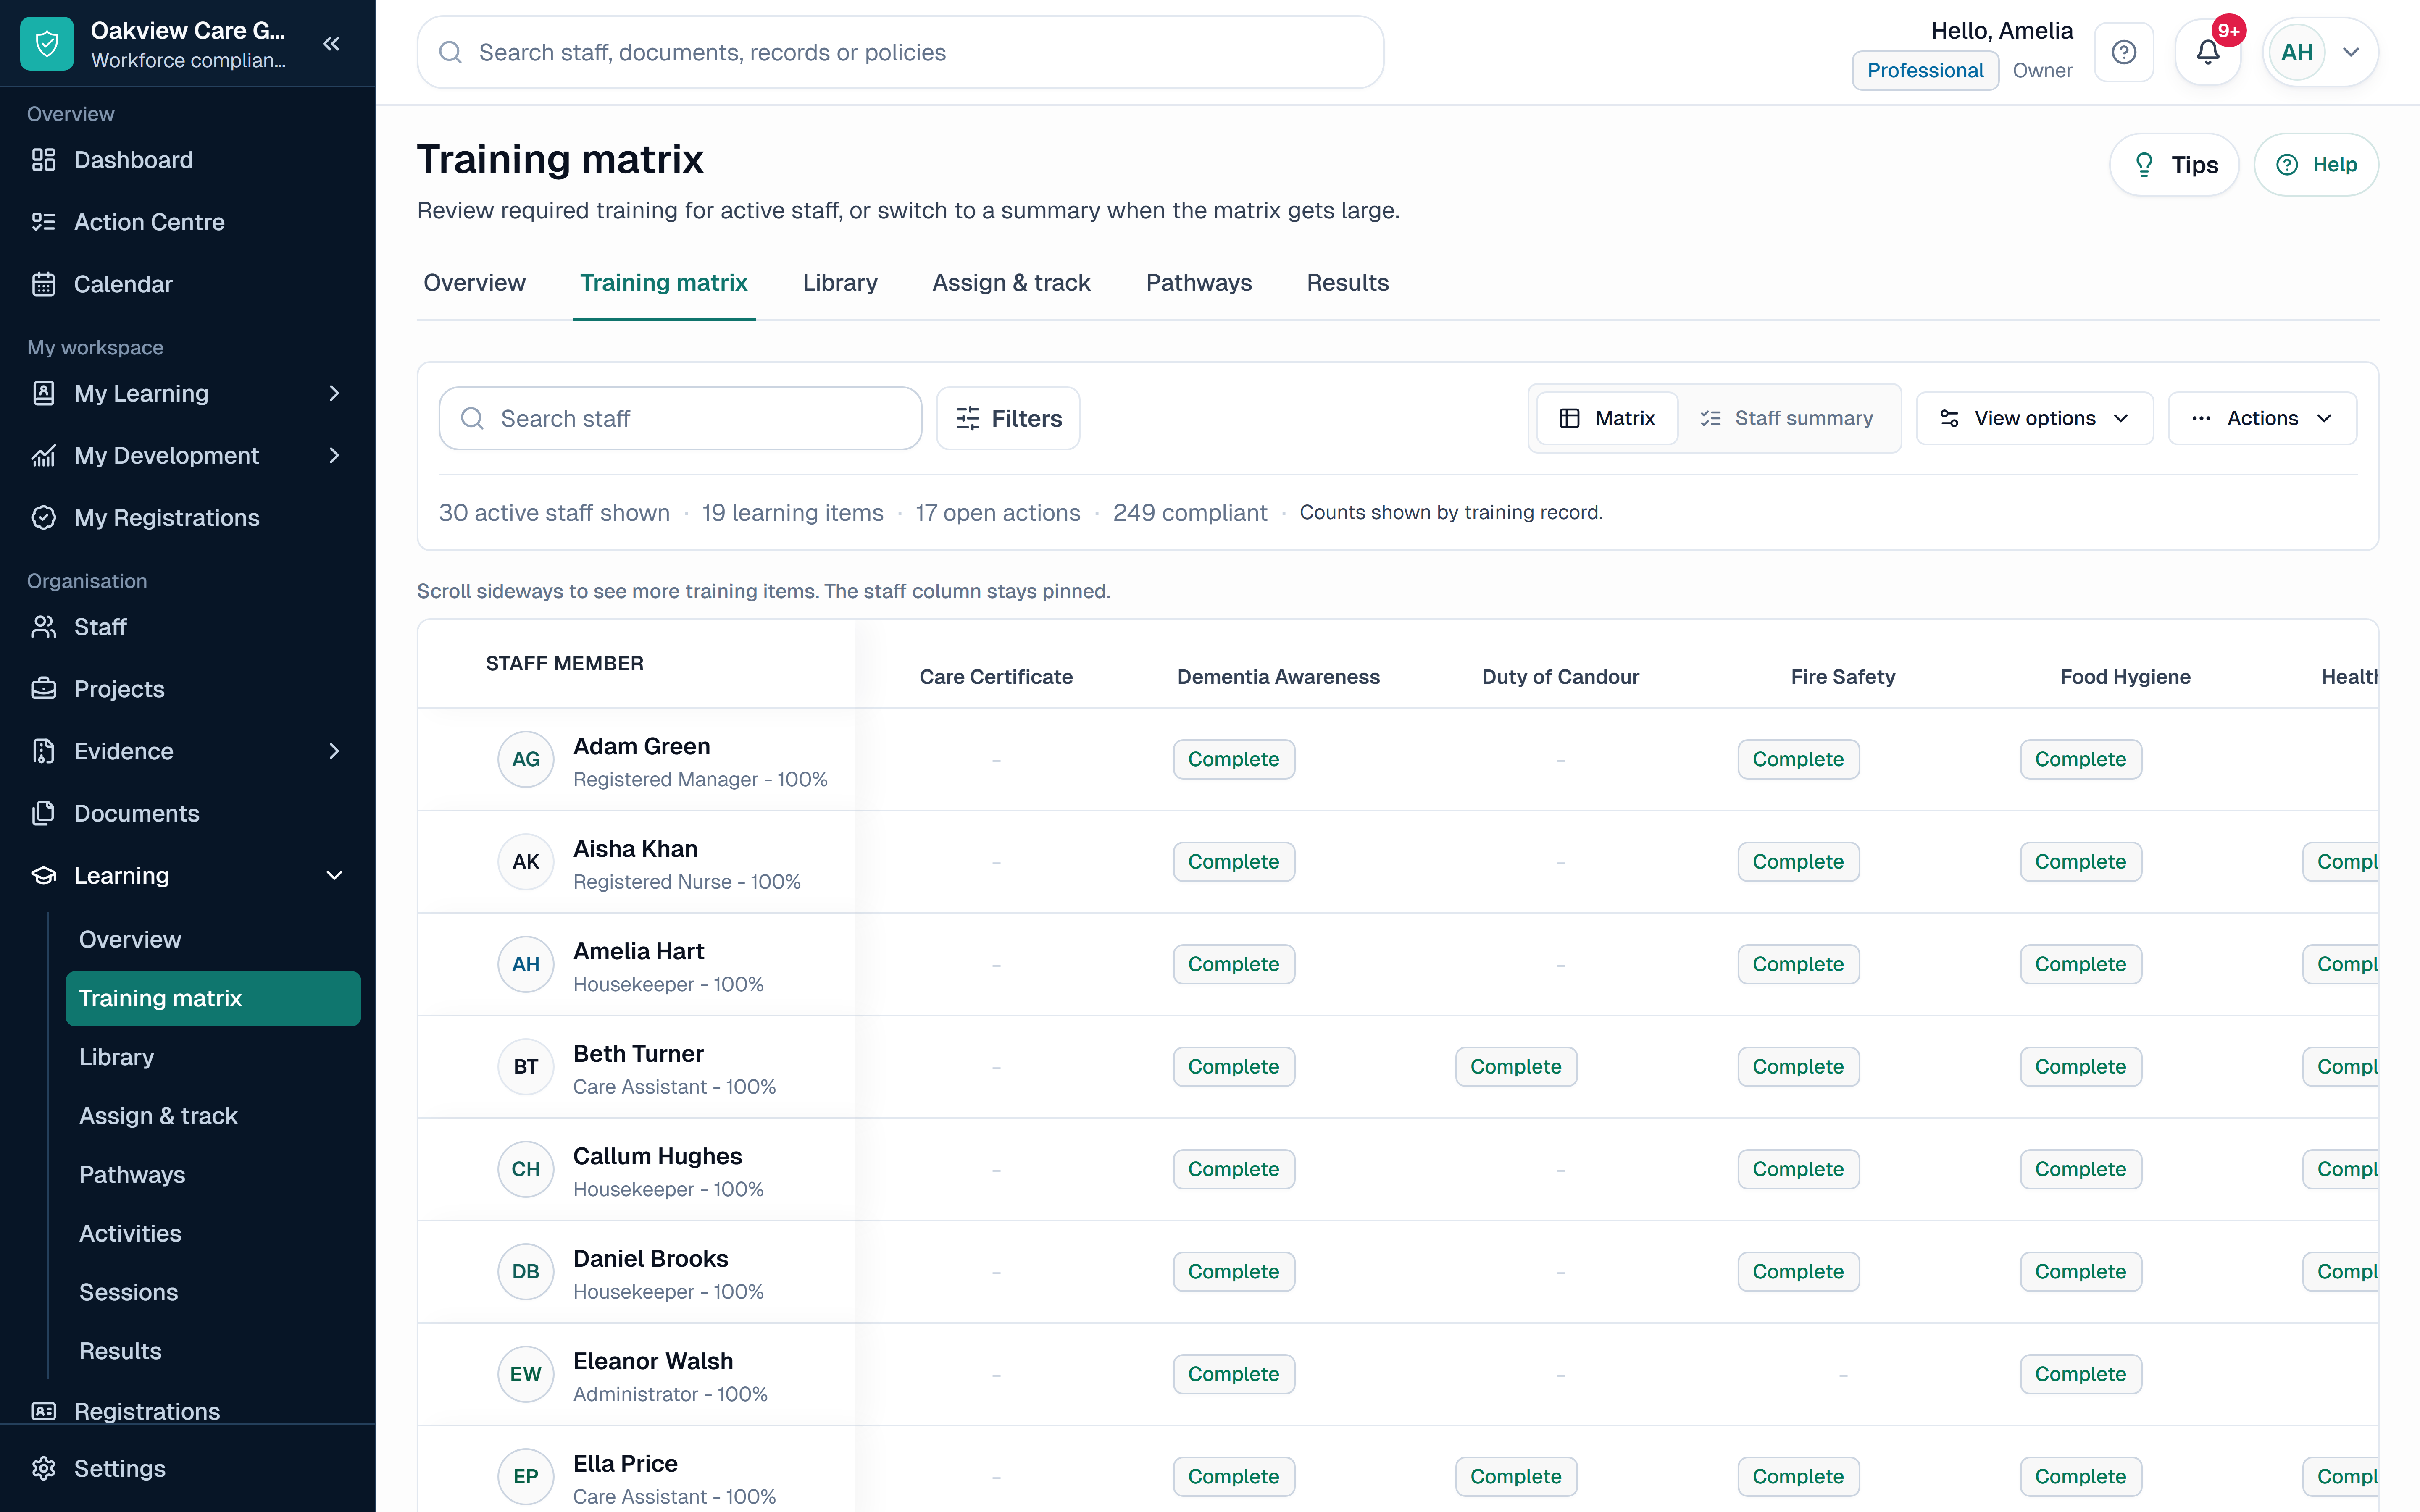Viewport: 2420px width, 1512px height.
Task: Open Actions dropdown
Action: (x=2262, y=418)
